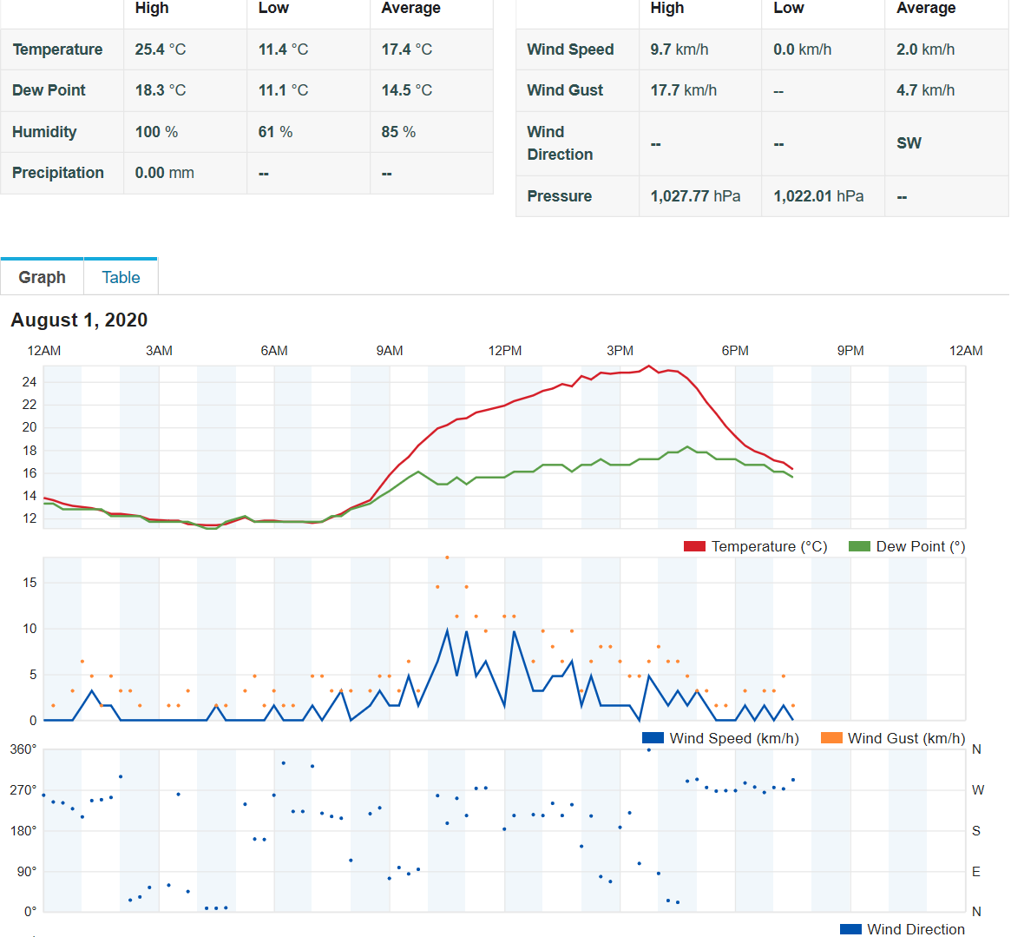
Task: Click the wind direction average SW
Action: pos(909,143)
